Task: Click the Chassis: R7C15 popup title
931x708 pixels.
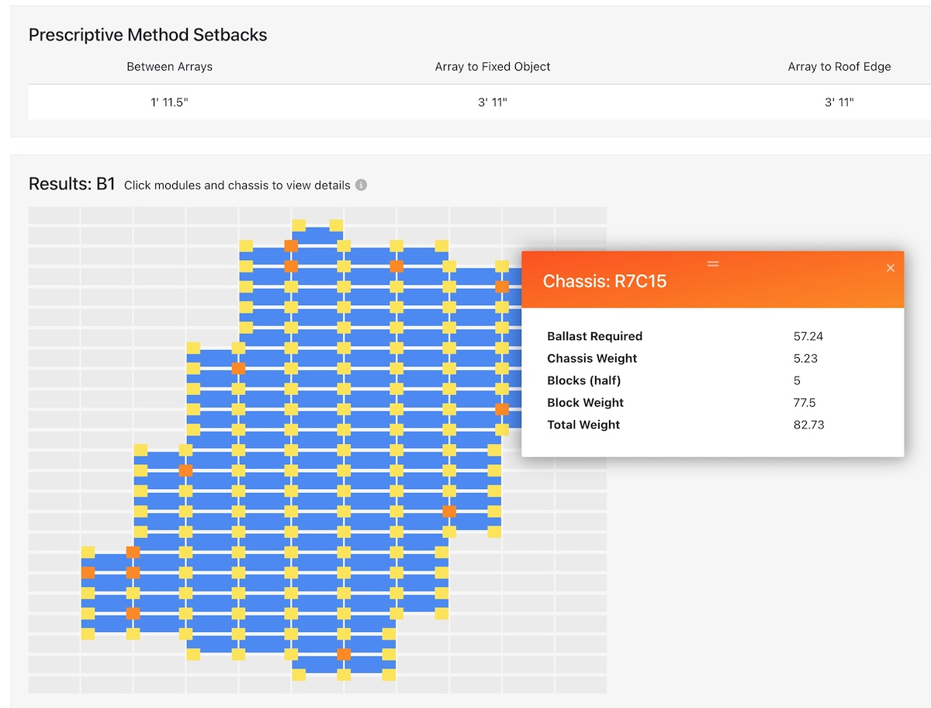Action: tap(604, 281)
